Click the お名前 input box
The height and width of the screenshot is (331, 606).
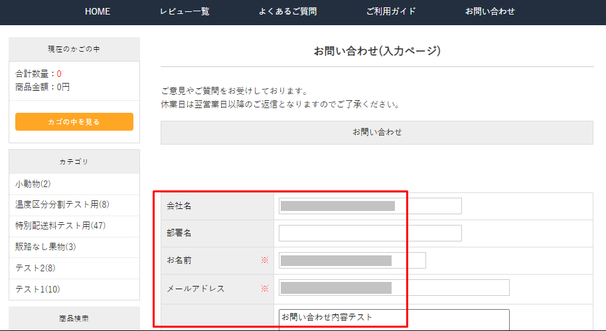click(352, 261)
